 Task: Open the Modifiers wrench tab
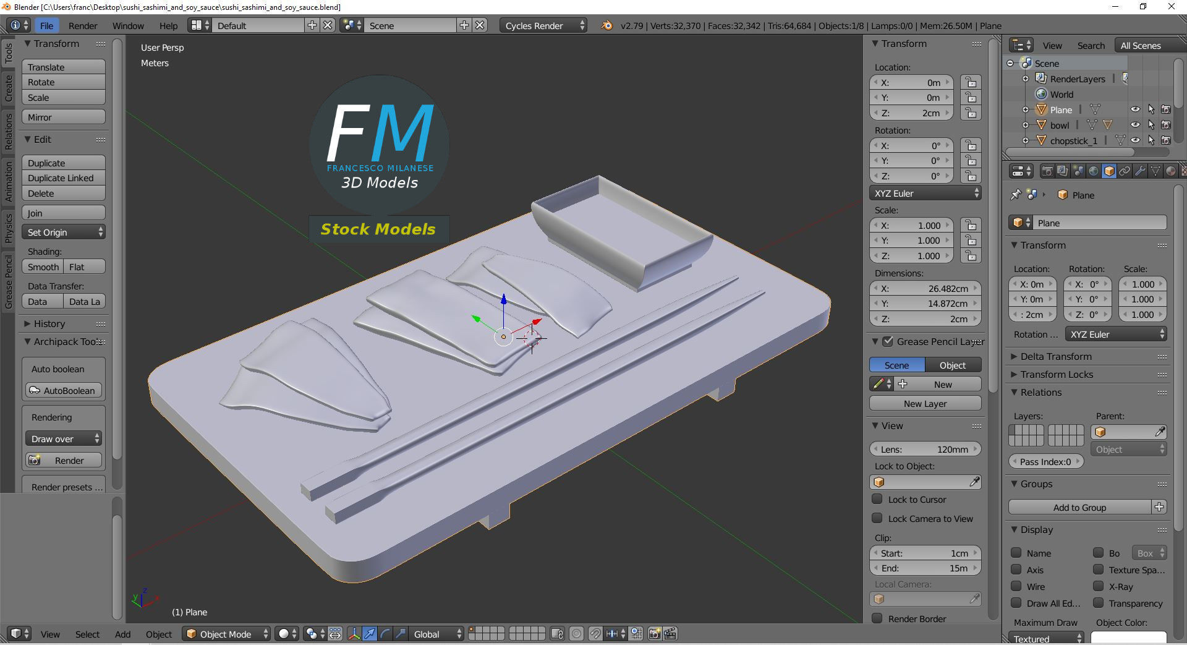pos(1140,171)
